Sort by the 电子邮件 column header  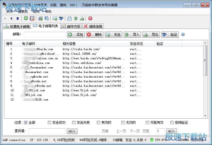click(x=41, y=44)
